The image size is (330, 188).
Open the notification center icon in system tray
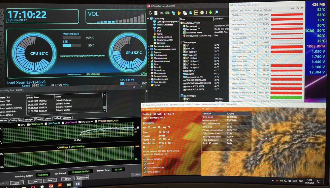pyautogui.click(x=319, y=181)
